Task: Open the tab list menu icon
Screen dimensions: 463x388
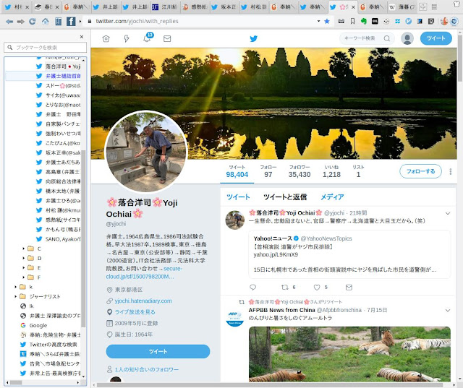Action: pyautogui.click(x=434, y=7)
